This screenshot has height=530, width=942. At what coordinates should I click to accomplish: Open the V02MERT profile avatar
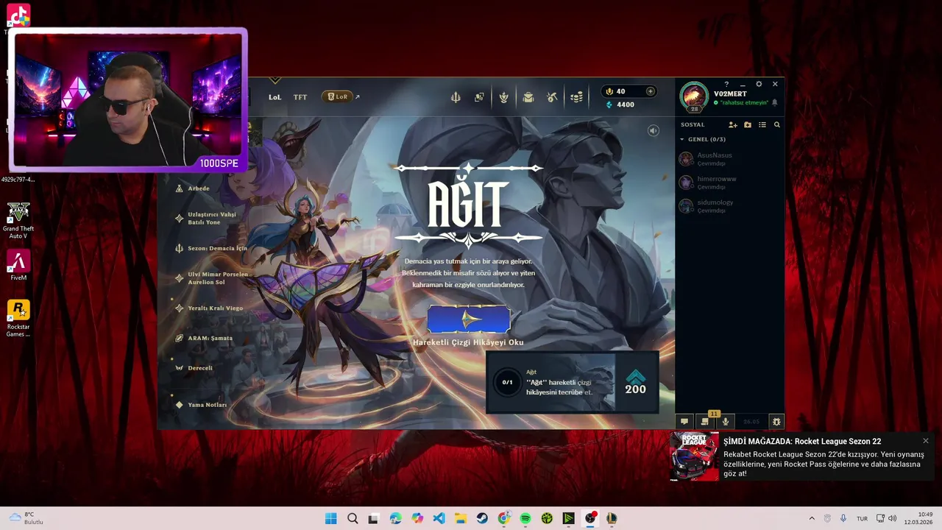click(x=694, y=97)
